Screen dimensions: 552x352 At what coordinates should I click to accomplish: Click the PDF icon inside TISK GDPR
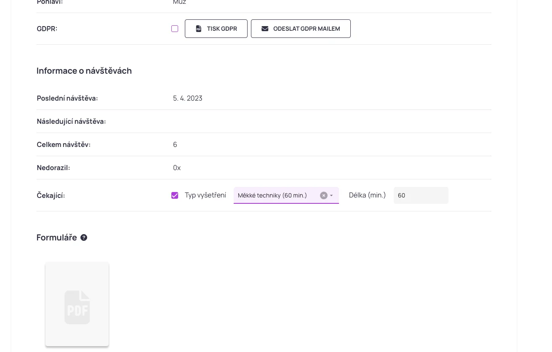199,29
